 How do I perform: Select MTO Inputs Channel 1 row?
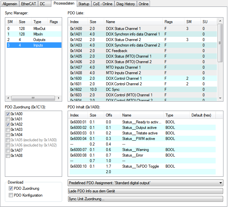tap(143, 67)
